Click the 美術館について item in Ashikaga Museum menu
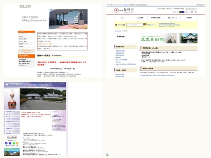 coord(26,44)
